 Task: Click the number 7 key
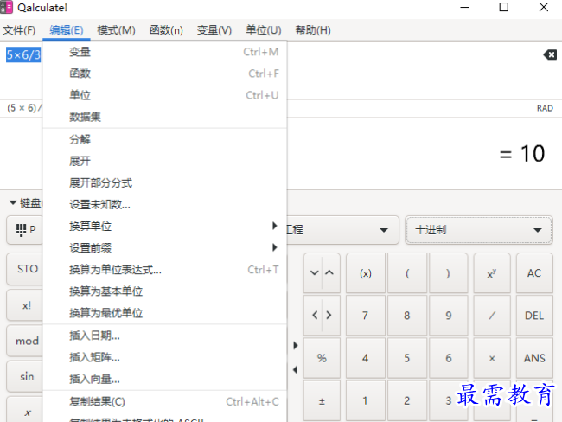(x=365, y=316)
